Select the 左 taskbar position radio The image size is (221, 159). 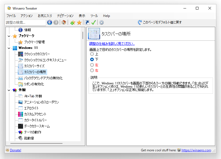92,65
